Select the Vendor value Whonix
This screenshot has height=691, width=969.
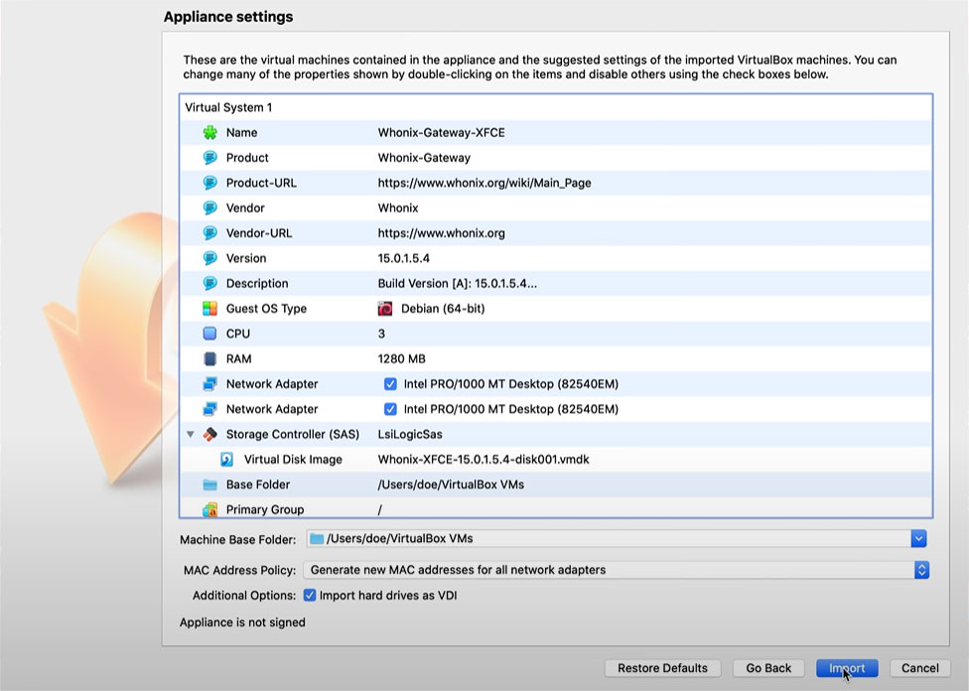point(398,207)
